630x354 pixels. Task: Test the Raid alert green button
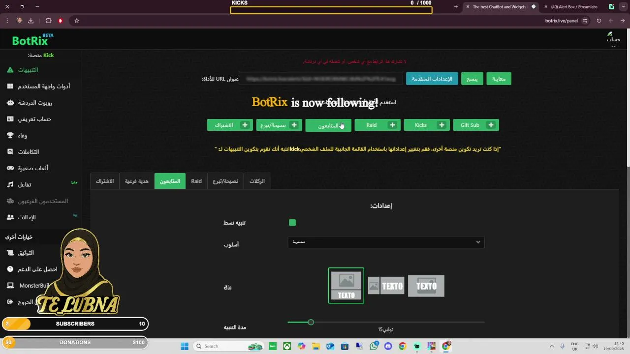pyautogui.click(x=378, y=125)
